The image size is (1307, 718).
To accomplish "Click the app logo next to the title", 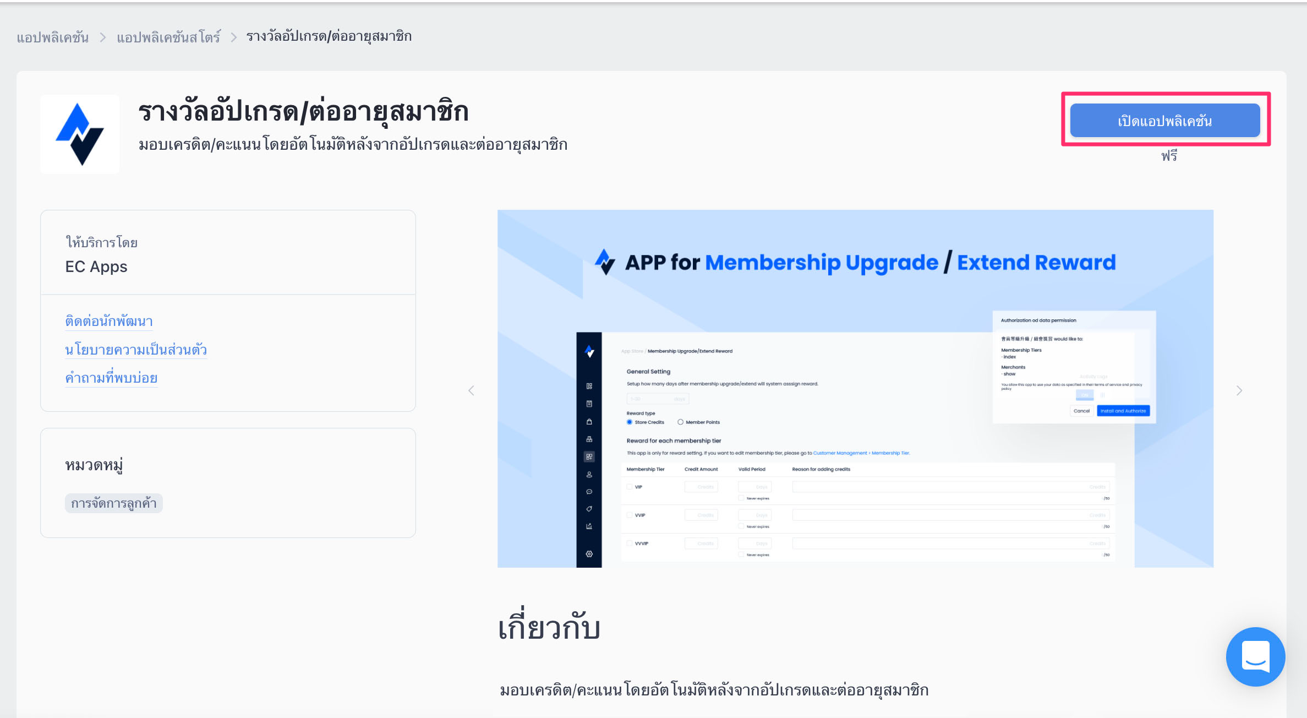I will click(80, 134).
